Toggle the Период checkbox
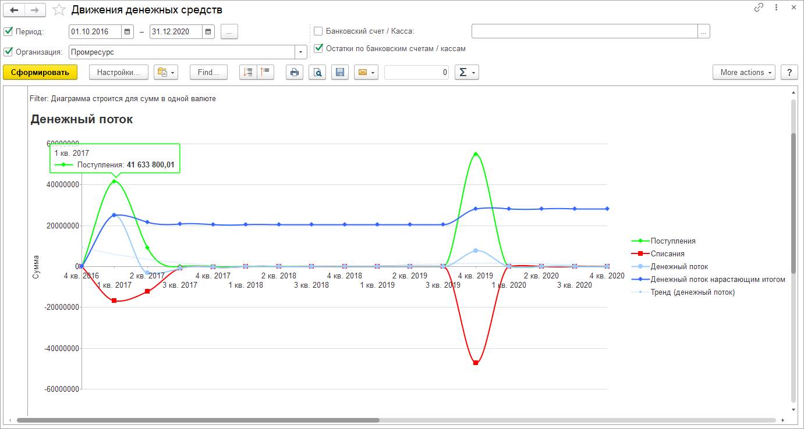 pyautogui.click(x=8, y=31)
